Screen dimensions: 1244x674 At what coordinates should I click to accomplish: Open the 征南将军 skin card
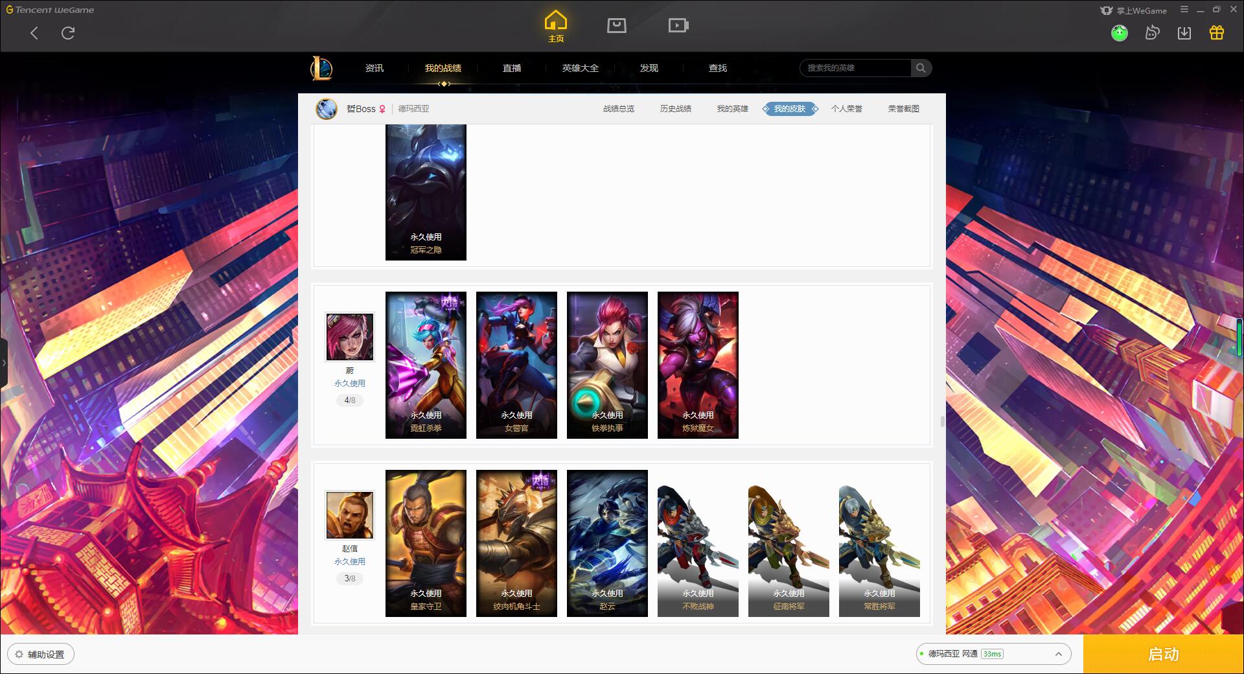point(789,543)
